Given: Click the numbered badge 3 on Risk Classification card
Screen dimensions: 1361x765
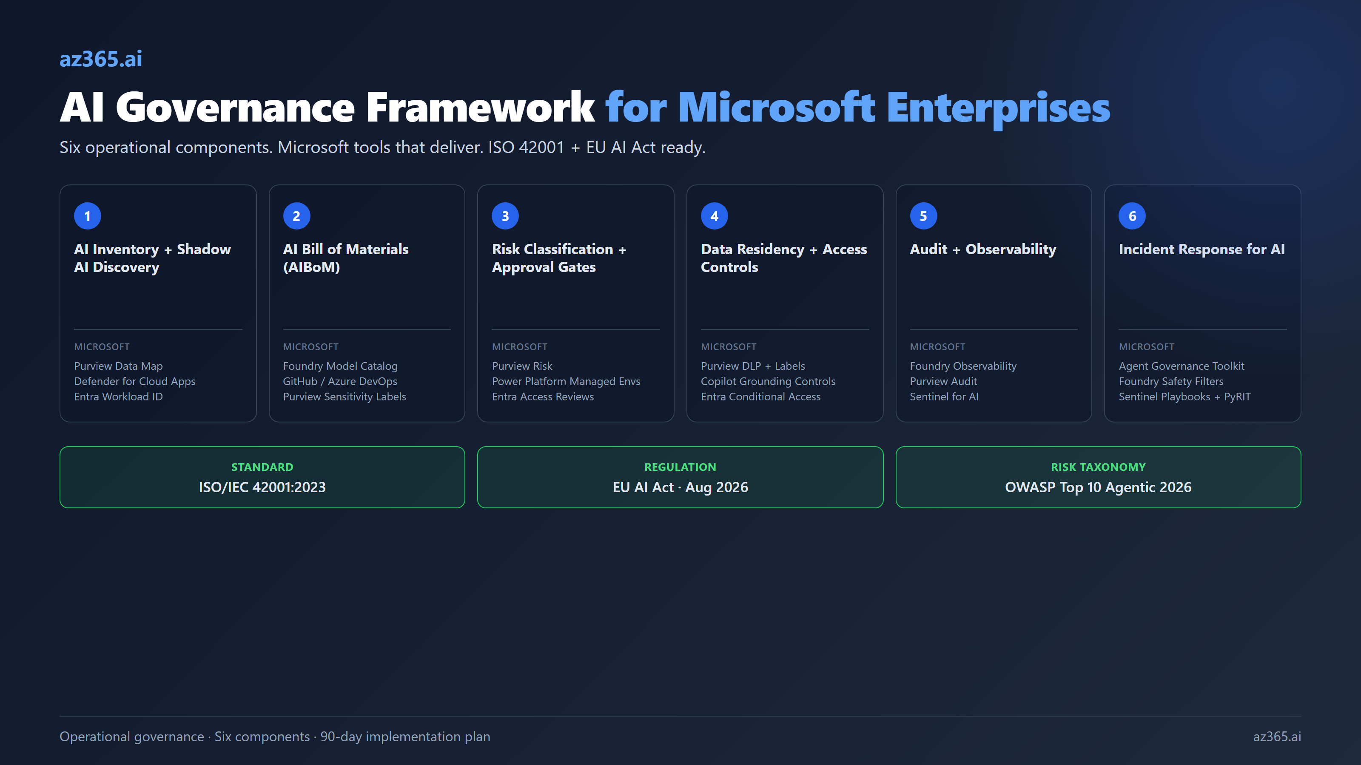Looking at the screenshot, I should [x=505, y=215].
